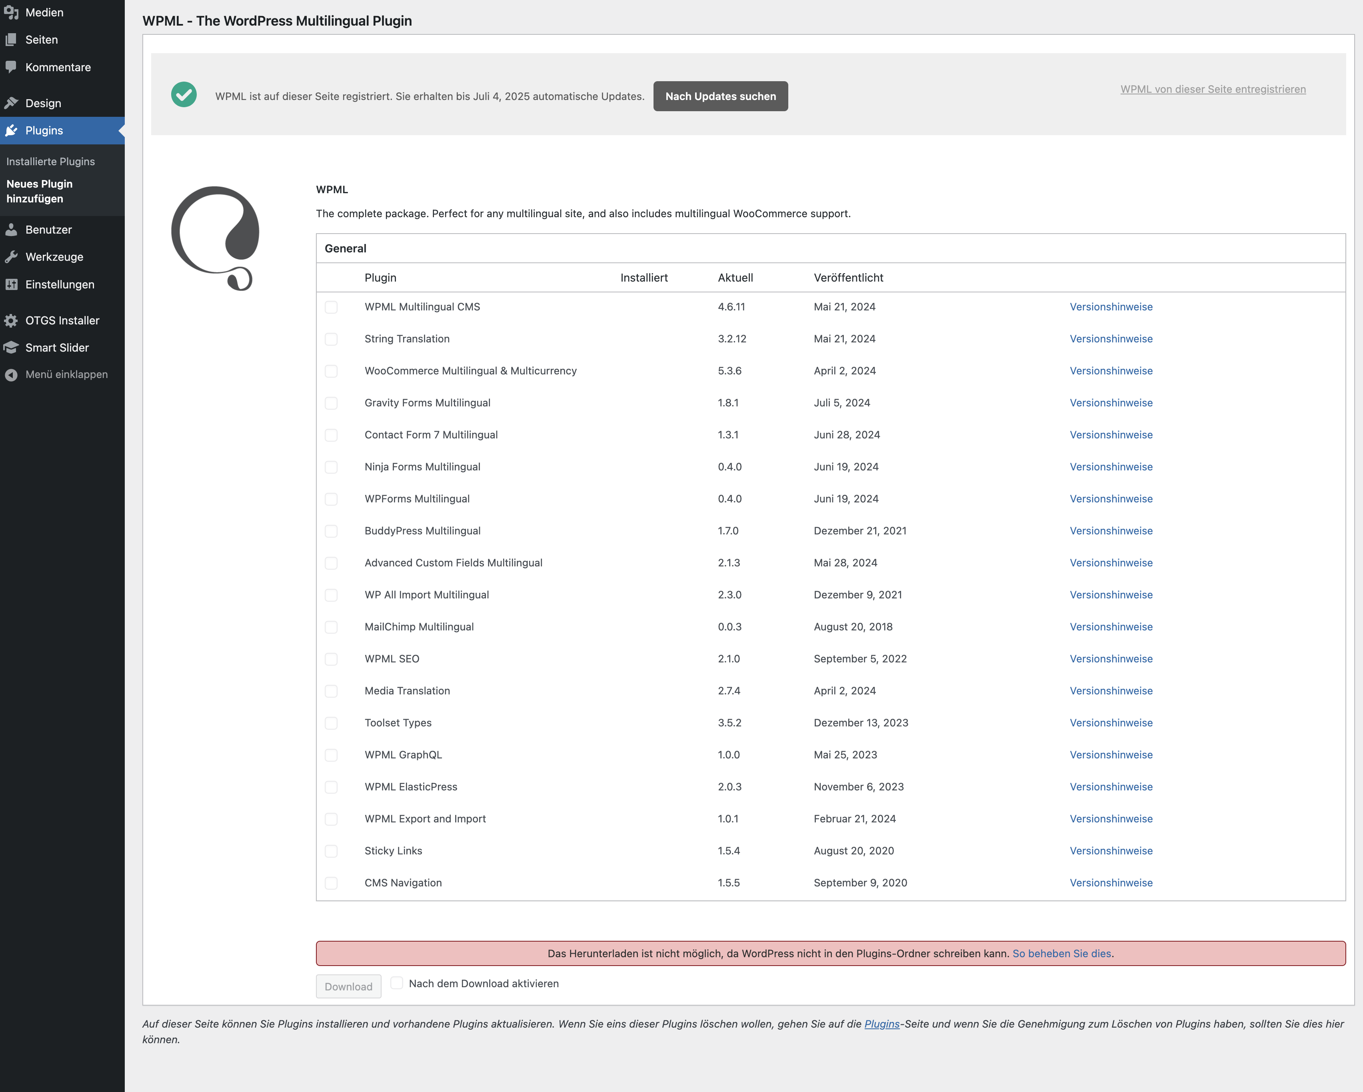This screenshot has height=1092, width=1363.
Task: Open OTGS Installer menu item
Action: click(62, 320)
